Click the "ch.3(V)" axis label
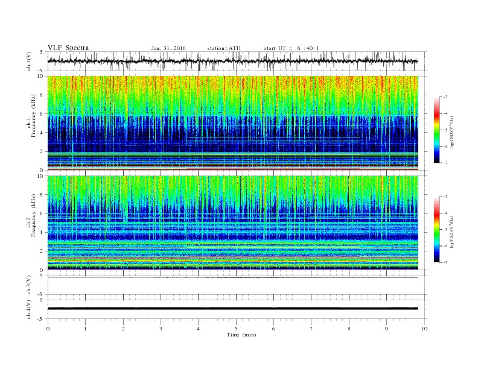The width and height of the screenshot is (478, 369). 29,285
